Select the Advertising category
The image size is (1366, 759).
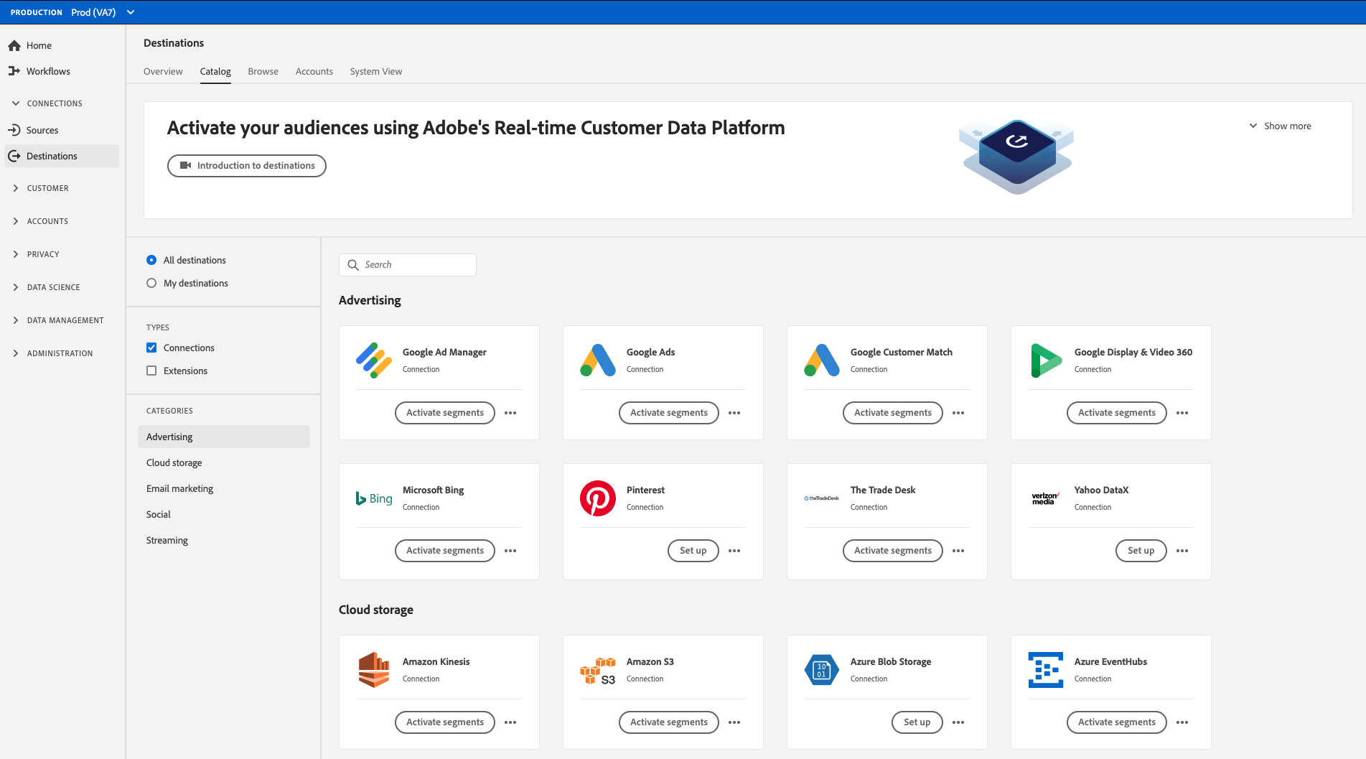pos(224,437)
